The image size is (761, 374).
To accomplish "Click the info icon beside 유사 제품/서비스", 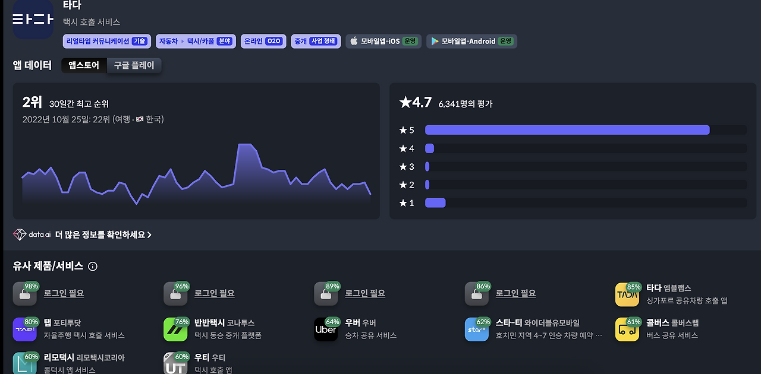I will (x=93, y=267).
